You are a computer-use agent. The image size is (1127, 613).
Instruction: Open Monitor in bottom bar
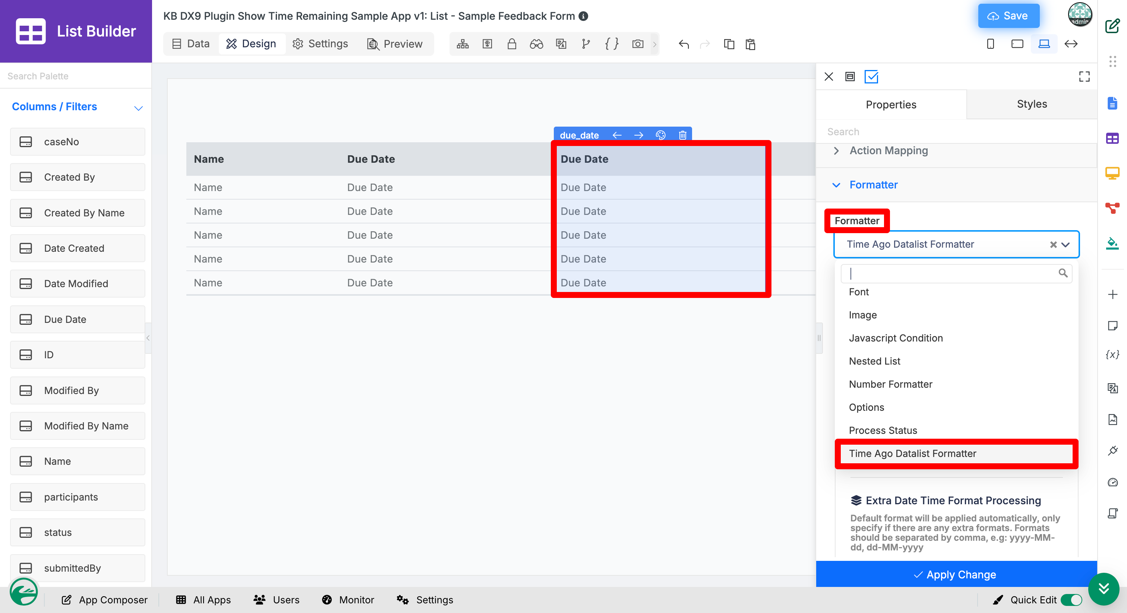[x=348, y=600]
